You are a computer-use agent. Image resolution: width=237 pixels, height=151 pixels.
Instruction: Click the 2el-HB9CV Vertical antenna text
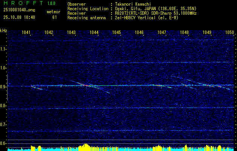pos(146,18)
